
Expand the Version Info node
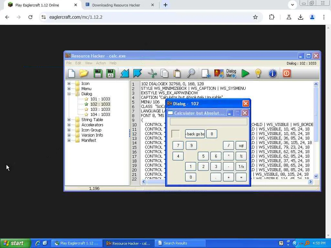[69, 135]
